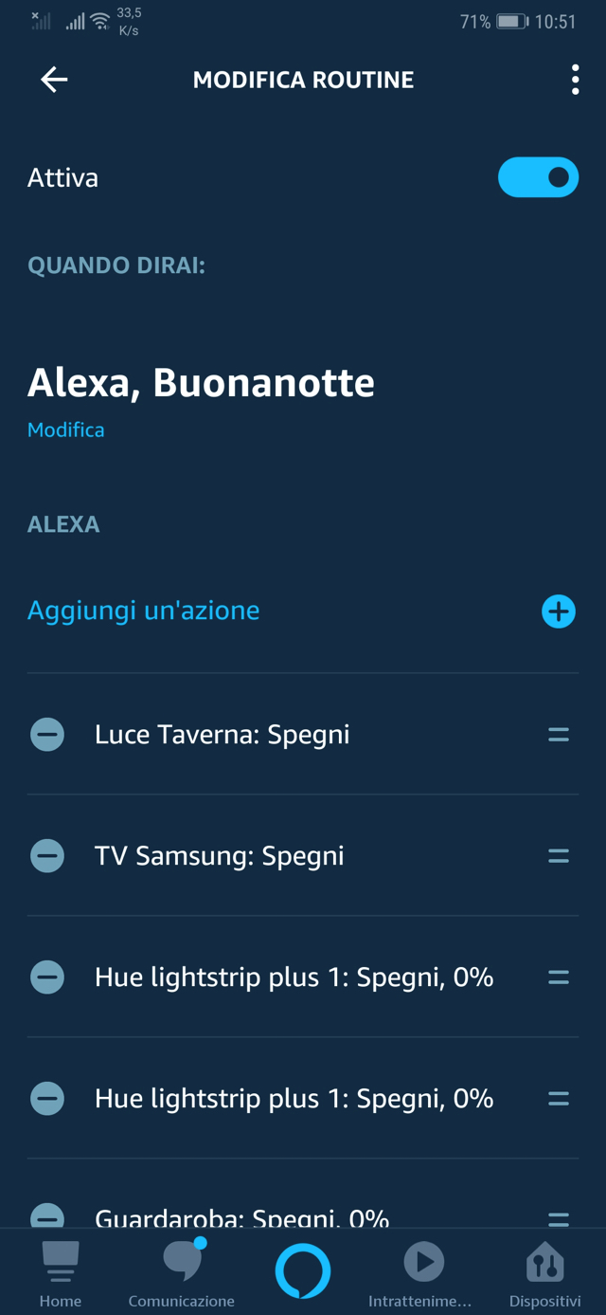Tap the back arrow icon

54,80
